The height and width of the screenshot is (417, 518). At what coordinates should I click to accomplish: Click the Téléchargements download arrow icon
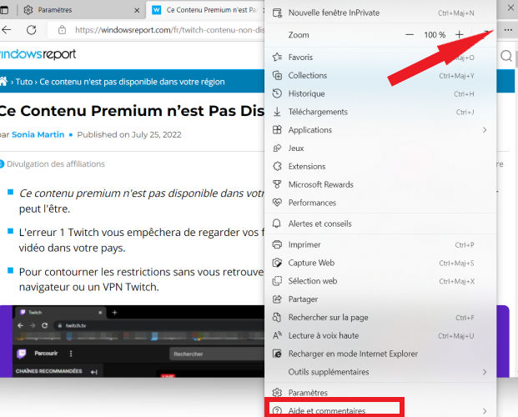click(277, 112)
